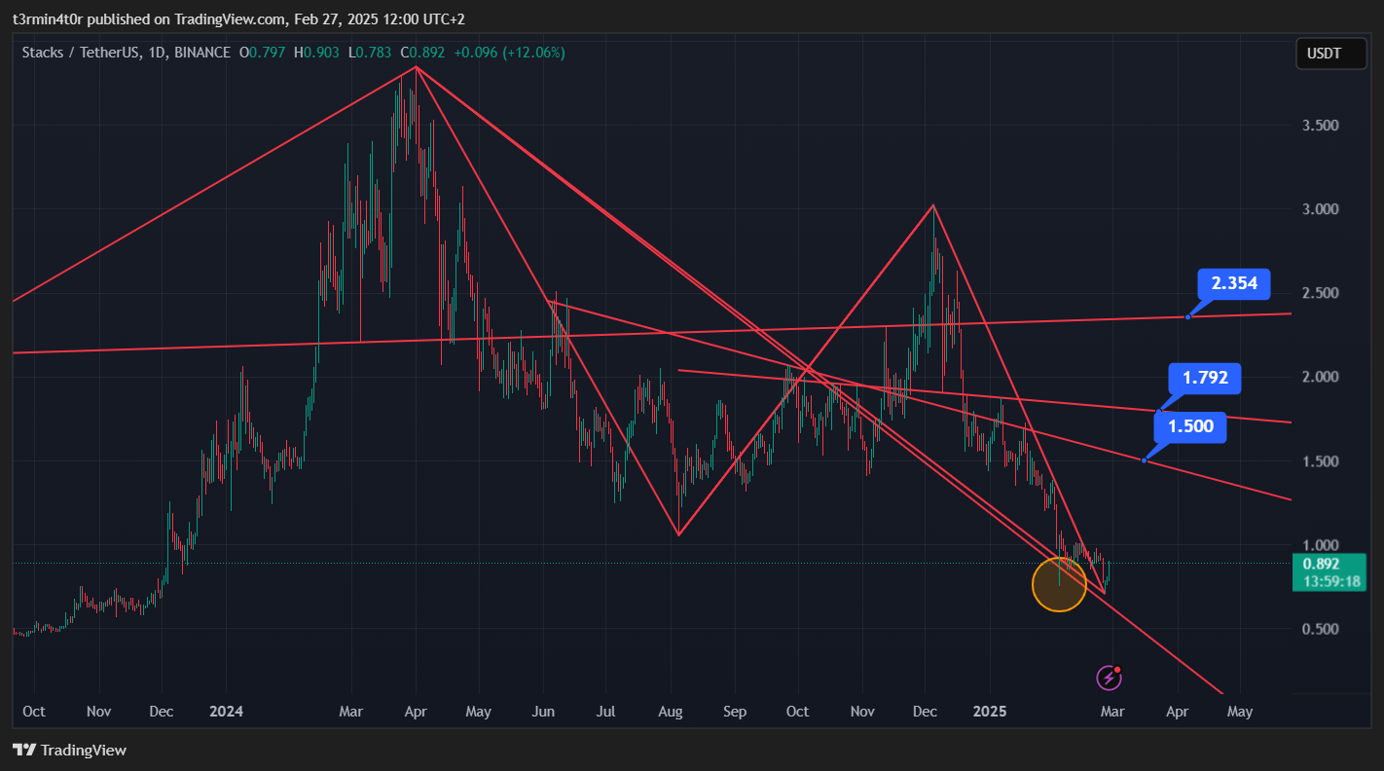Click the 0.500 price axis label
Viewport: 1384px width, 771px height.
coord(1321,629)
